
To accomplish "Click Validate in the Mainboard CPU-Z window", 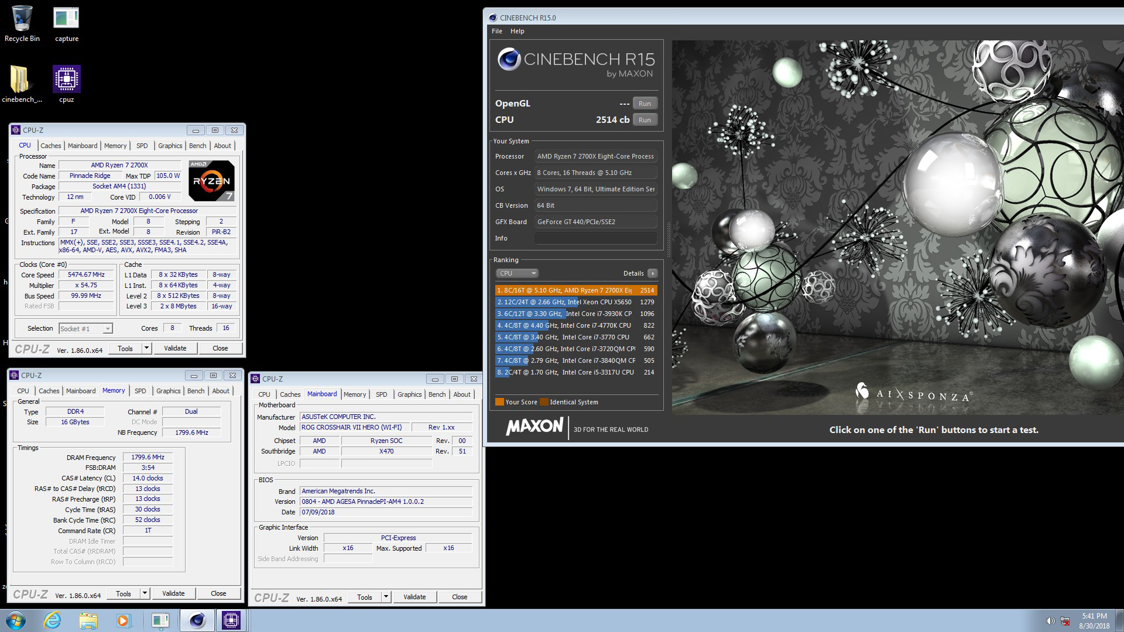I will point(414,597).
